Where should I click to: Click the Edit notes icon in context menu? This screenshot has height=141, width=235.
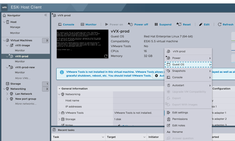pyautogui.click(x=169, y=126)
